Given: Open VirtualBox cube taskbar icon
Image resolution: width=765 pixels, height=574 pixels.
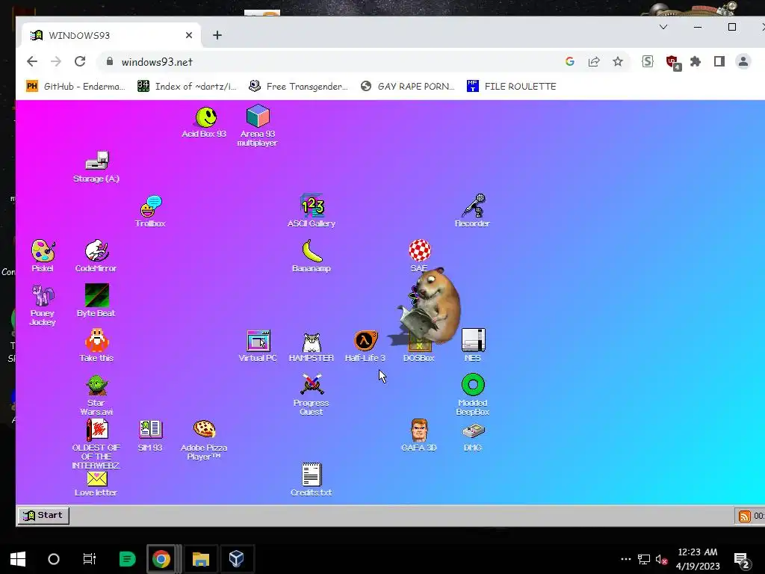Looking at the screenshot, I should click(x=237, y=559).
